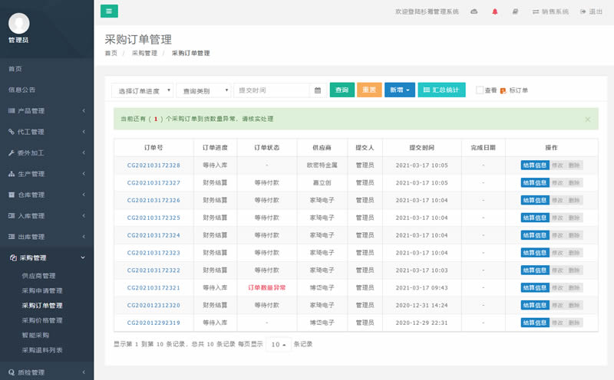Open the 选择订单进度 dropdown
Image resolution: width=614 pixels, height=380 pixels.
tap(143, 90)
